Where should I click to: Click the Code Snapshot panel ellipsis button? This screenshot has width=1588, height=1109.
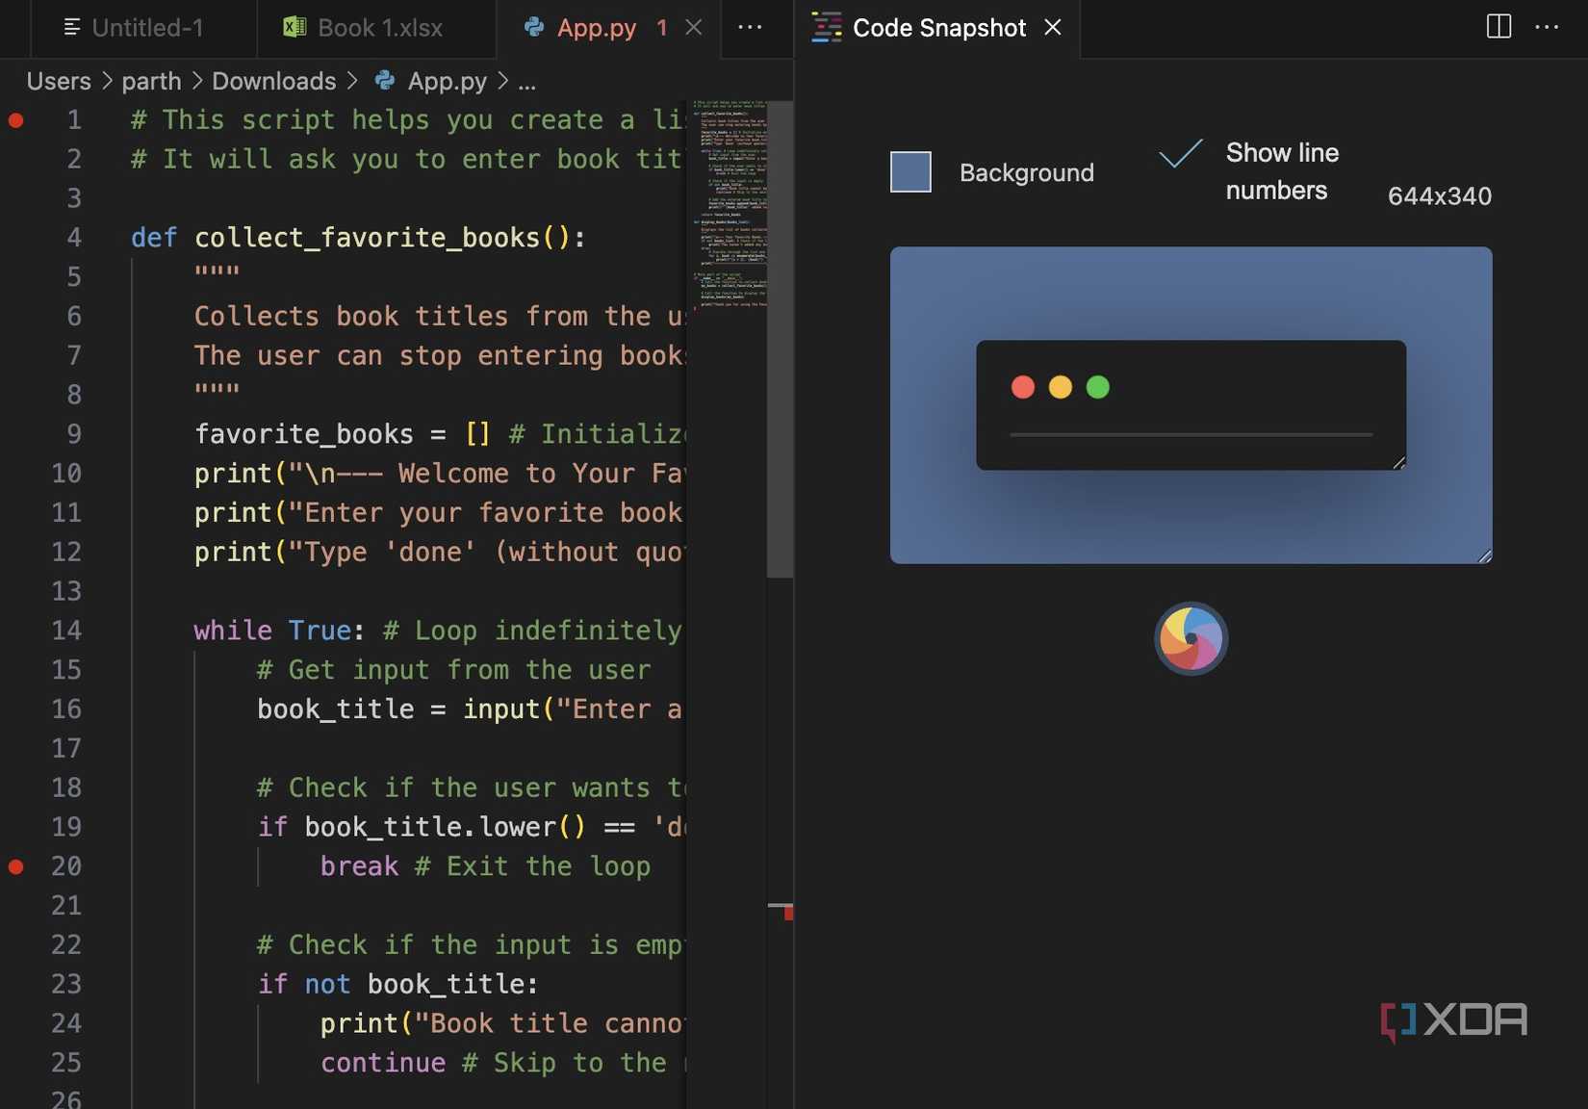click(1547, 27)
